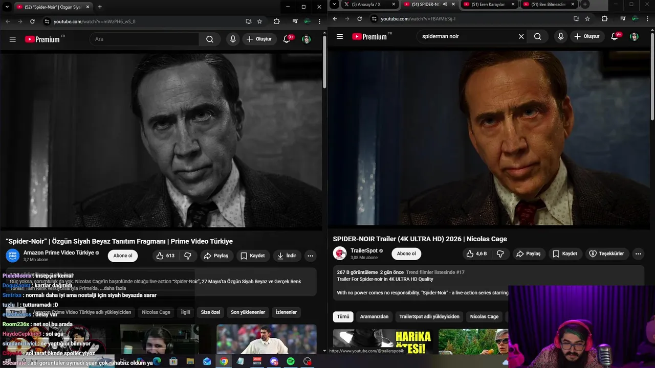Open the TrailerSpot channel name link

coord(364,250)
